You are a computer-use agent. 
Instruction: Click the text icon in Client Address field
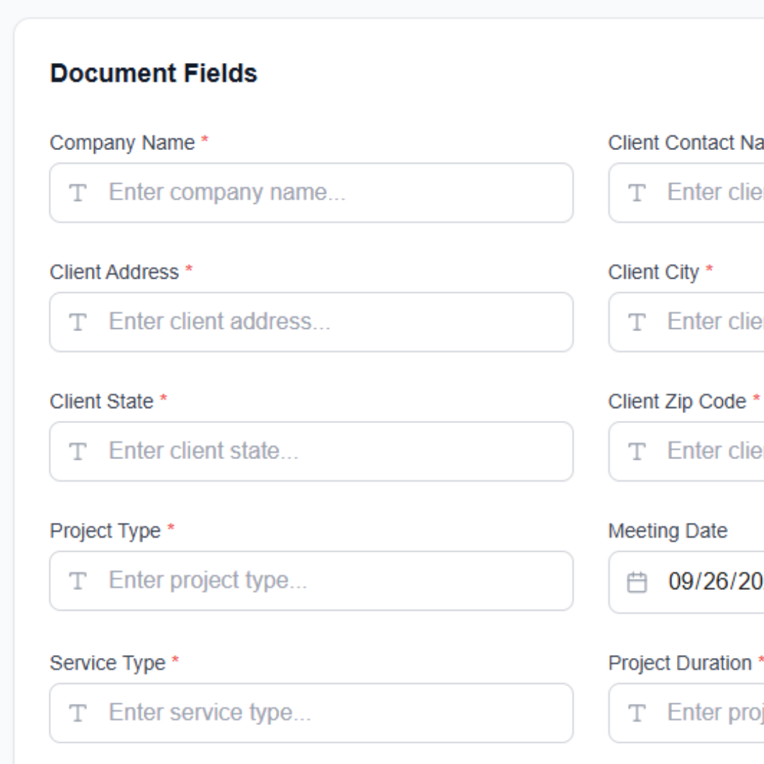[78, 323]
